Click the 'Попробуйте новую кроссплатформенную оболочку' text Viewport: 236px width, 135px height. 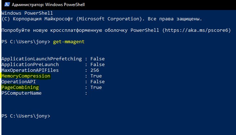tap(65, 30)
